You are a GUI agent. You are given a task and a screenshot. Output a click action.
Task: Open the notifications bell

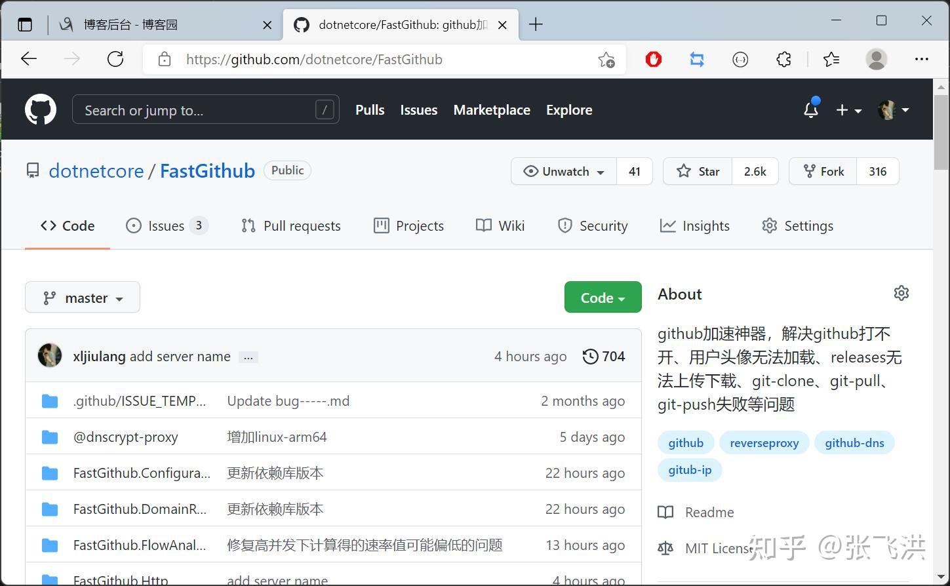click(810, 109)
